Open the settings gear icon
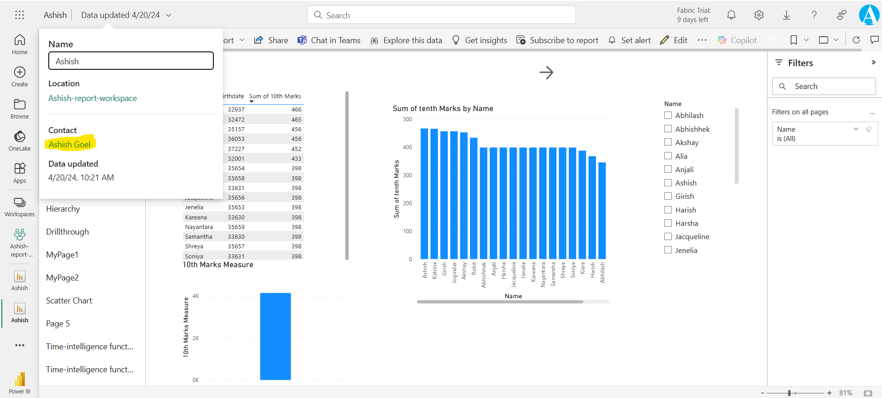The height and width of the screenshot is (398, 882). pyautogui.click(x=759, y=15)
